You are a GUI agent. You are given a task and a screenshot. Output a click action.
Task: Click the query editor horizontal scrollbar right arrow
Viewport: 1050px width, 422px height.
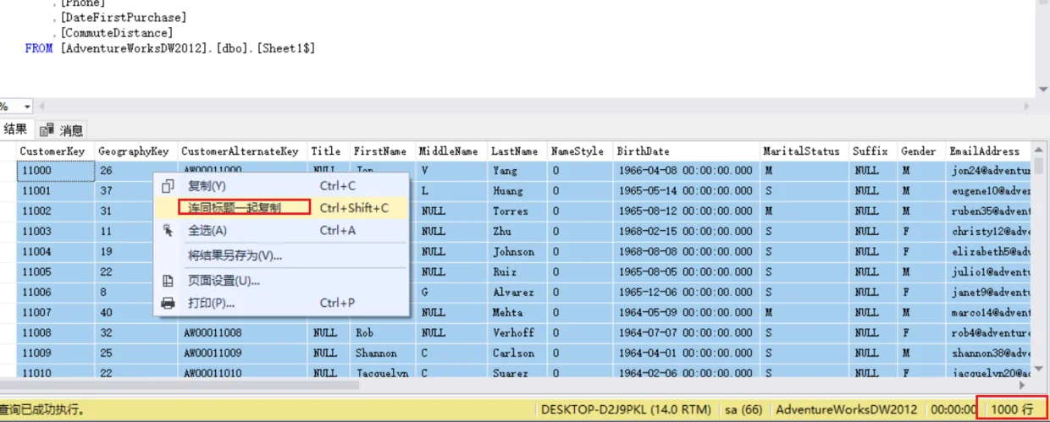click(1029, 107)
